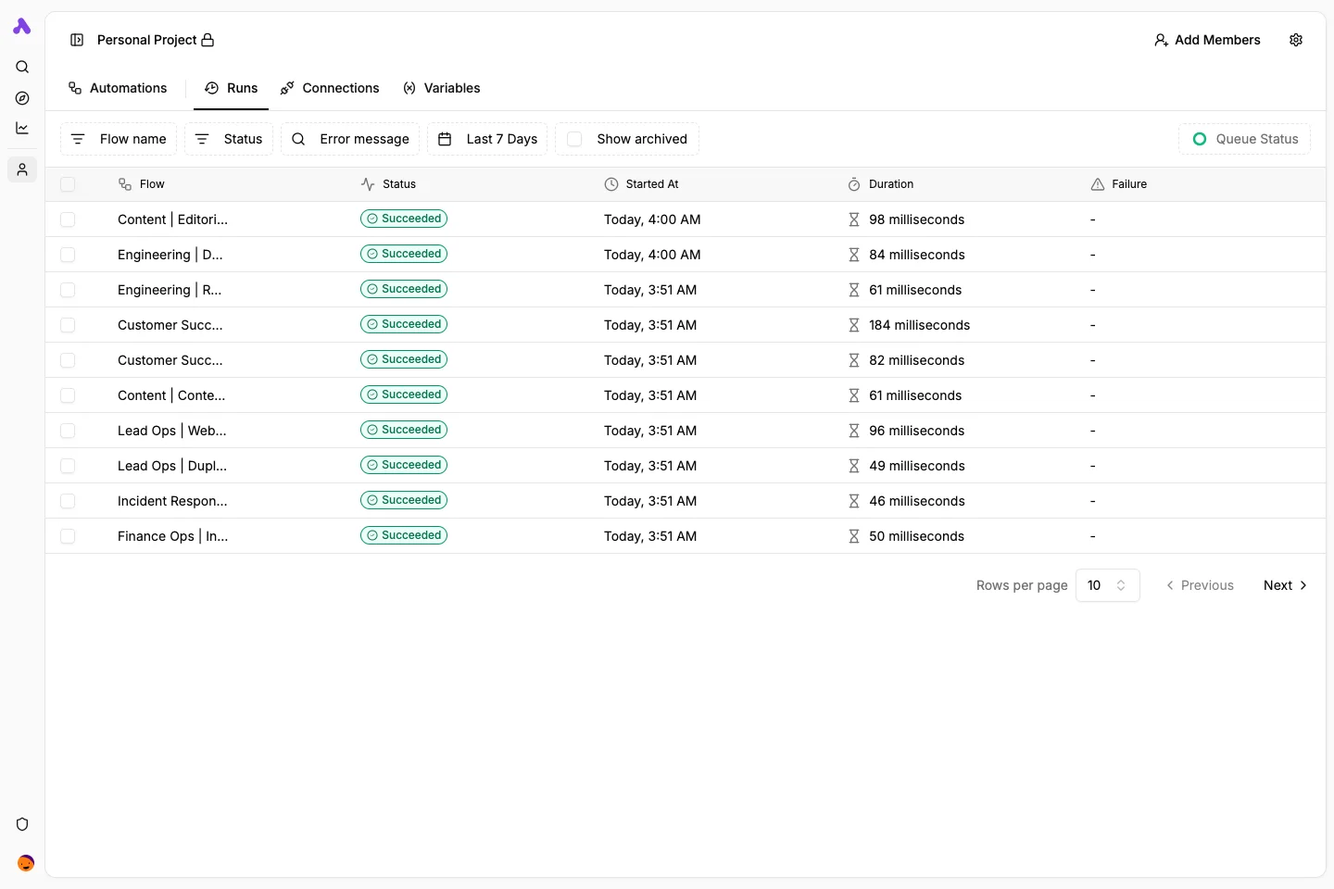Open the Flow name filter dropdown
The image size is (1334, 889).
(x=119, y=139)
